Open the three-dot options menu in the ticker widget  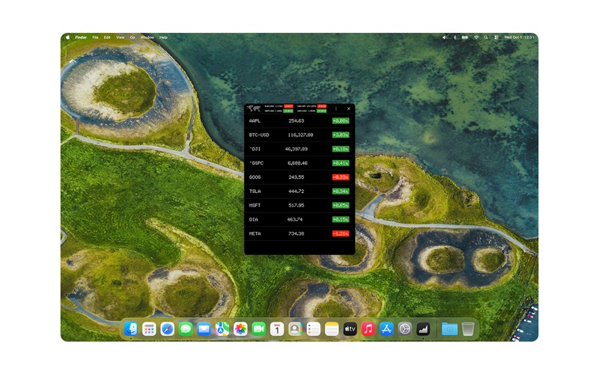[336, 108]
